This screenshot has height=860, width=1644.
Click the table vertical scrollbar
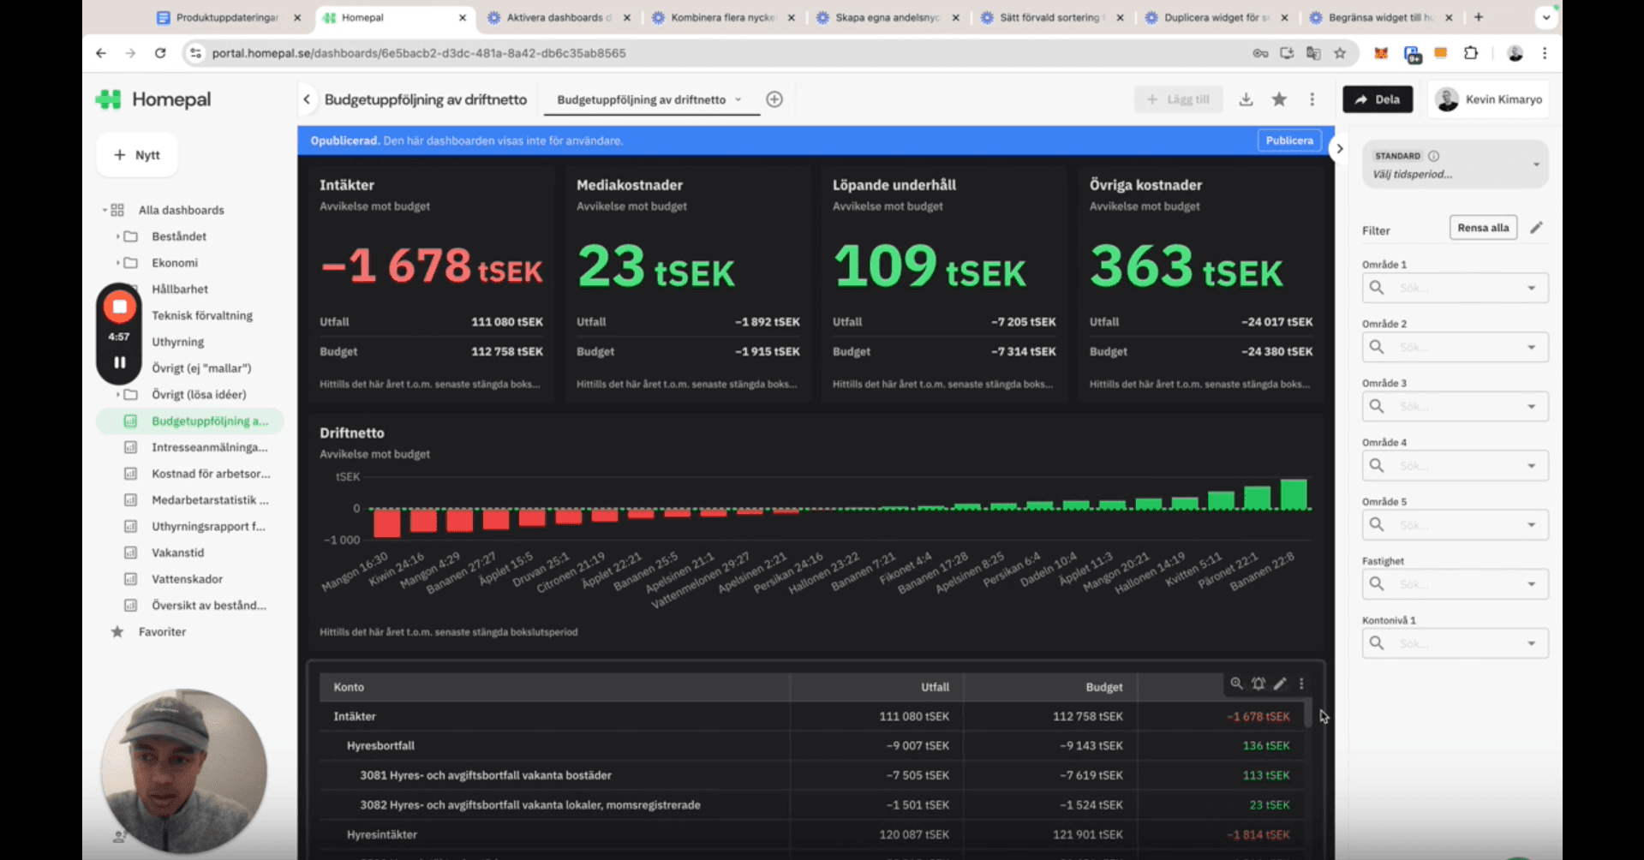point(1307,714)
